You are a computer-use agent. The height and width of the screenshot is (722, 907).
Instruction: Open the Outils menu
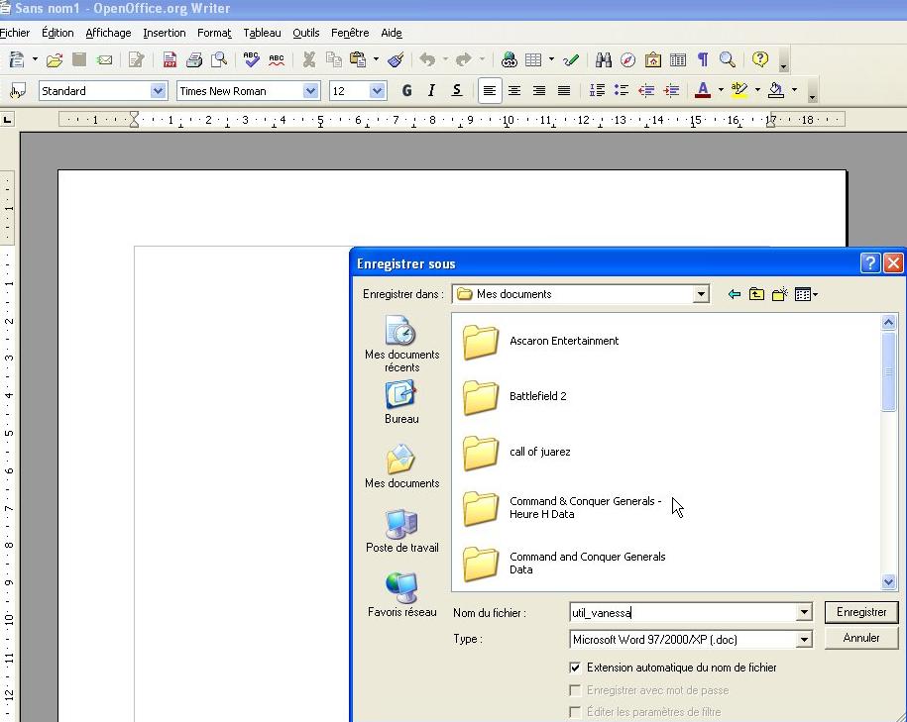point(306,33)
